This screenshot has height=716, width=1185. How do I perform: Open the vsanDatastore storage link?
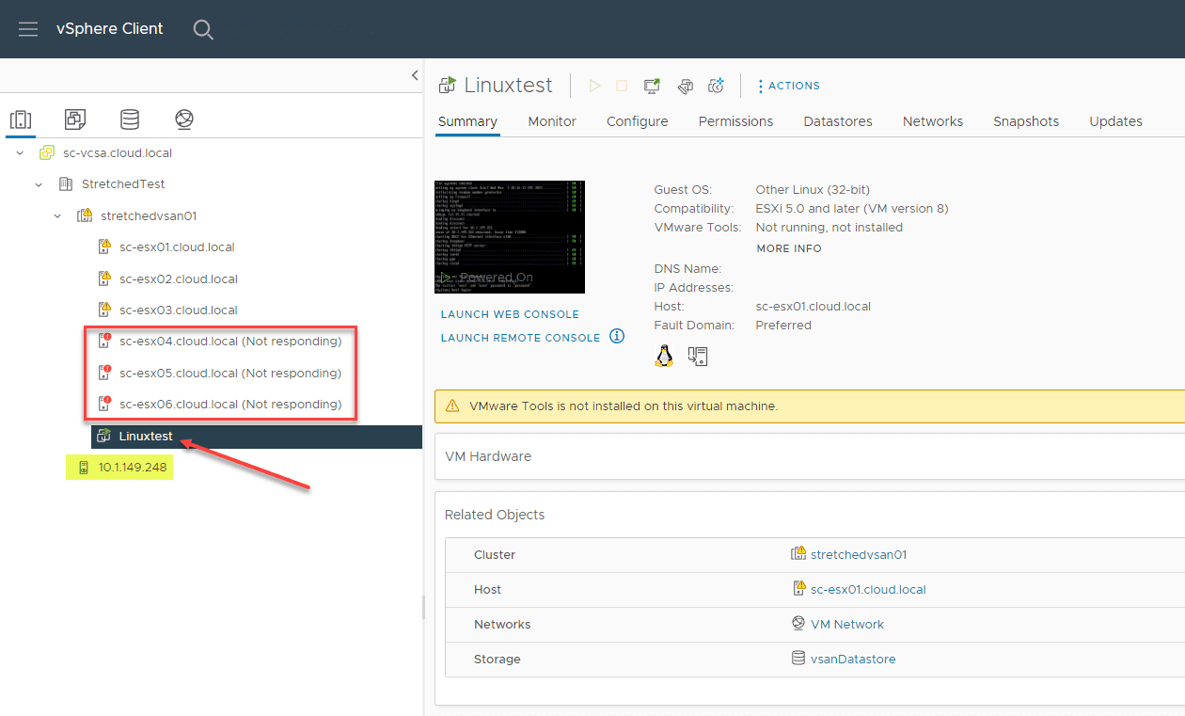pos(853,660)
